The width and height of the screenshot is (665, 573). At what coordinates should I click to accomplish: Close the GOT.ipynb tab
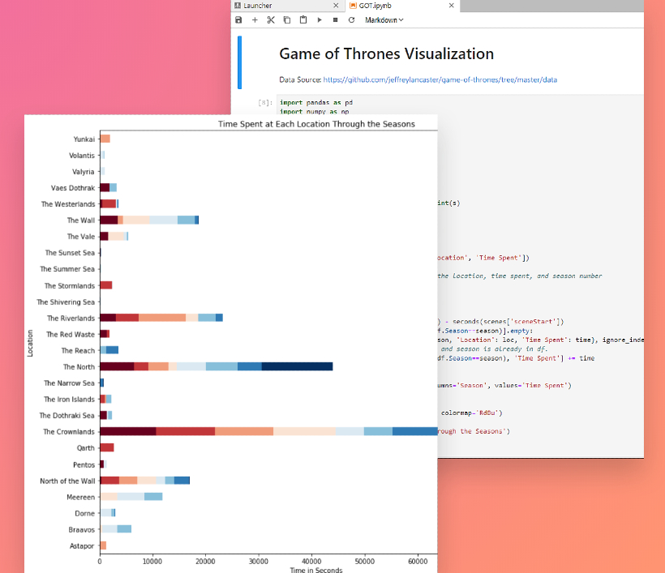click(x=451, y=6)
